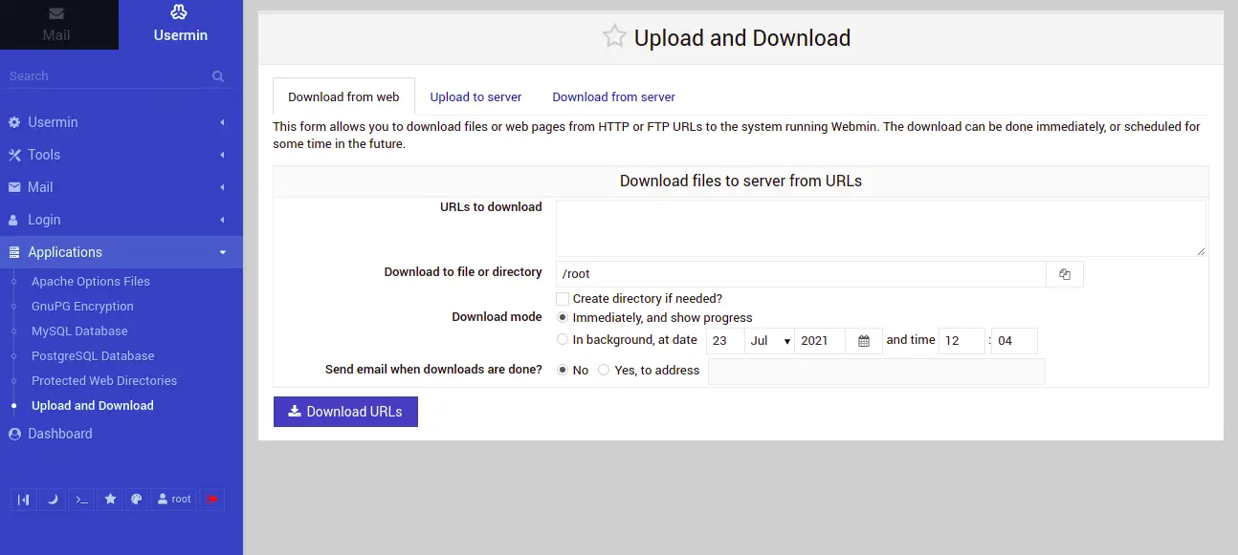Screen dimensions: 1238x555
Task: Switch to the Download from server tab
Action: (613, 96)
